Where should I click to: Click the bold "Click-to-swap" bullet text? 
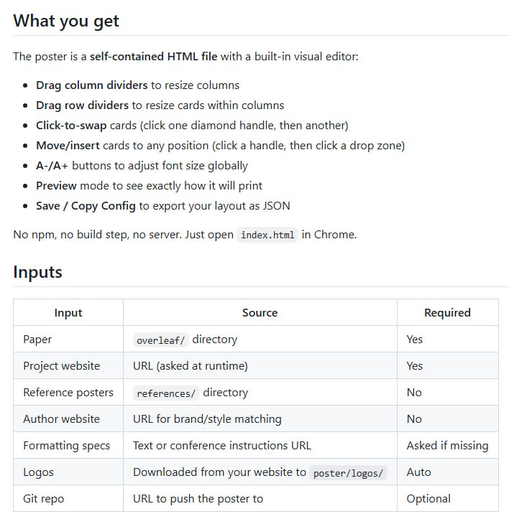71,126
